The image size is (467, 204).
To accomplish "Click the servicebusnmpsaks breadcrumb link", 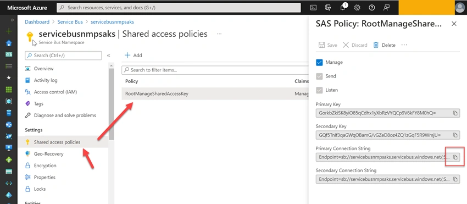I will 112,22.
